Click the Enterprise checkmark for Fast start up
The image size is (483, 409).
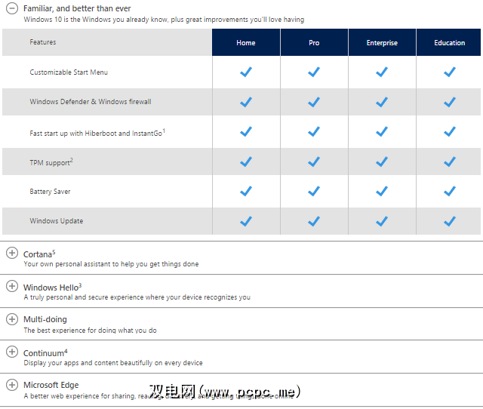(x=382, y=131)
